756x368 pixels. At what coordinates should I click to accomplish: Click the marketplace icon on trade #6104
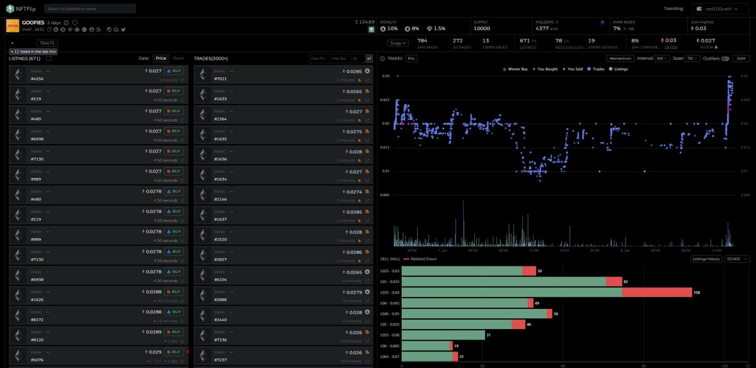point(367,272)
